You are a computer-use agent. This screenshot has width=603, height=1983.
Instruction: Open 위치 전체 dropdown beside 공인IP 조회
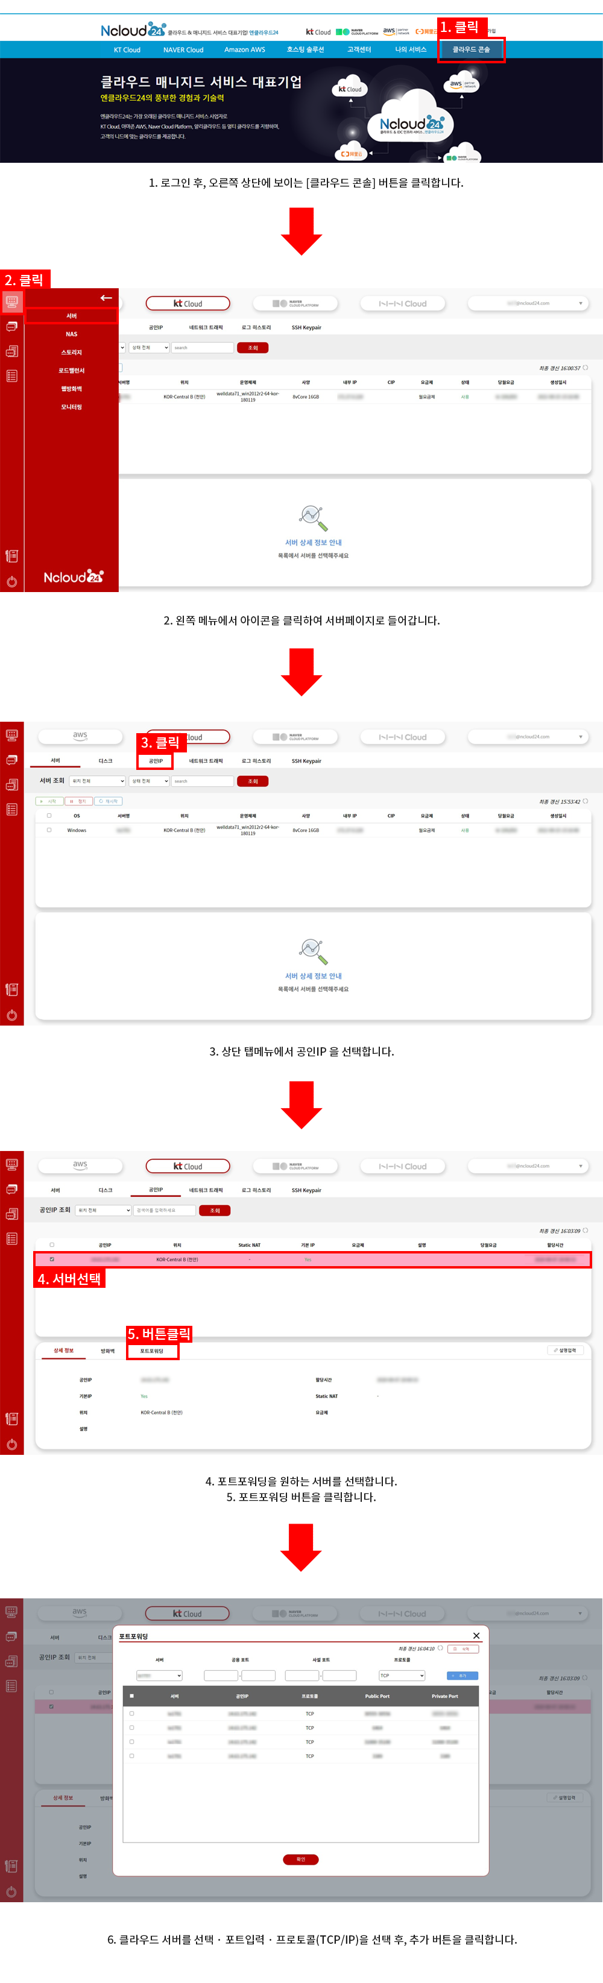tap(103, 1210)
